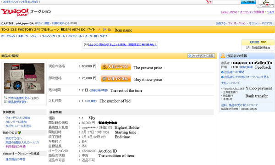
Task: Click the item description document icon
Action: (5, 102)
